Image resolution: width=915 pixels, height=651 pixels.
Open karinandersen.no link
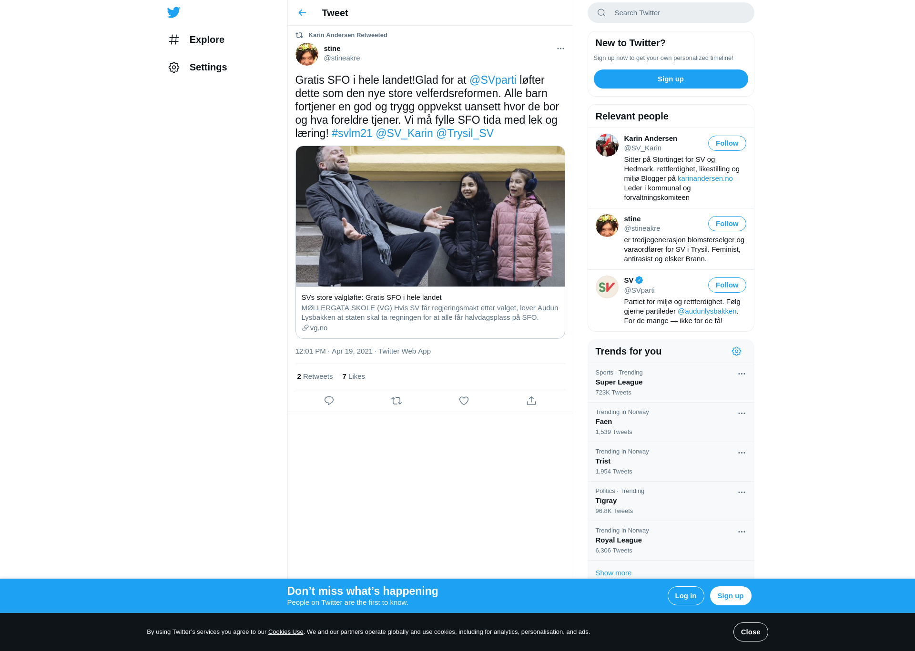705,178
